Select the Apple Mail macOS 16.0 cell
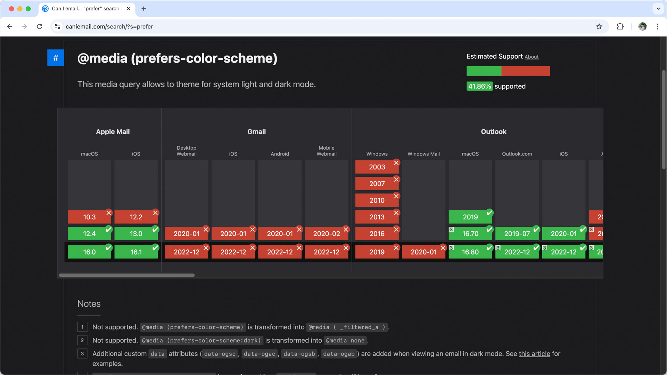Screen dimensions: 667x375 (x=89, y=252)
